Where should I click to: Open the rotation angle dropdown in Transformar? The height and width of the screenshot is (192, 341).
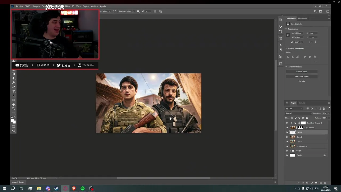[x=302, y=42]
